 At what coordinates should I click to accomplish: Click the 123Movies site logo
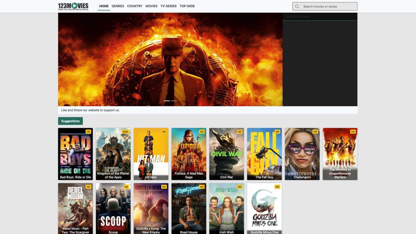click(x=73, y=6)
